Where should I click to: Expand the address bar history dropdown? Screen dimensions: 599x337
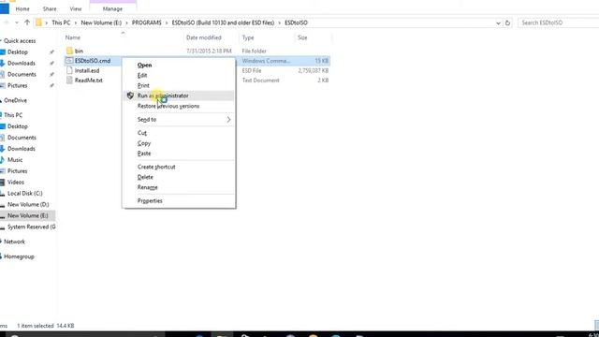pyautogui.click(x=498, y=22)
